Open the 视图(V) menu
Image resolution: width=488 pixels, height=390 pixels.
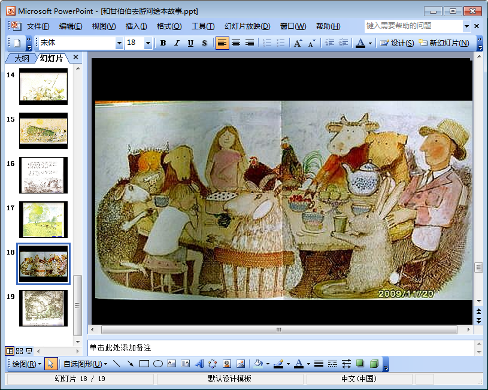tap(104, 26)
